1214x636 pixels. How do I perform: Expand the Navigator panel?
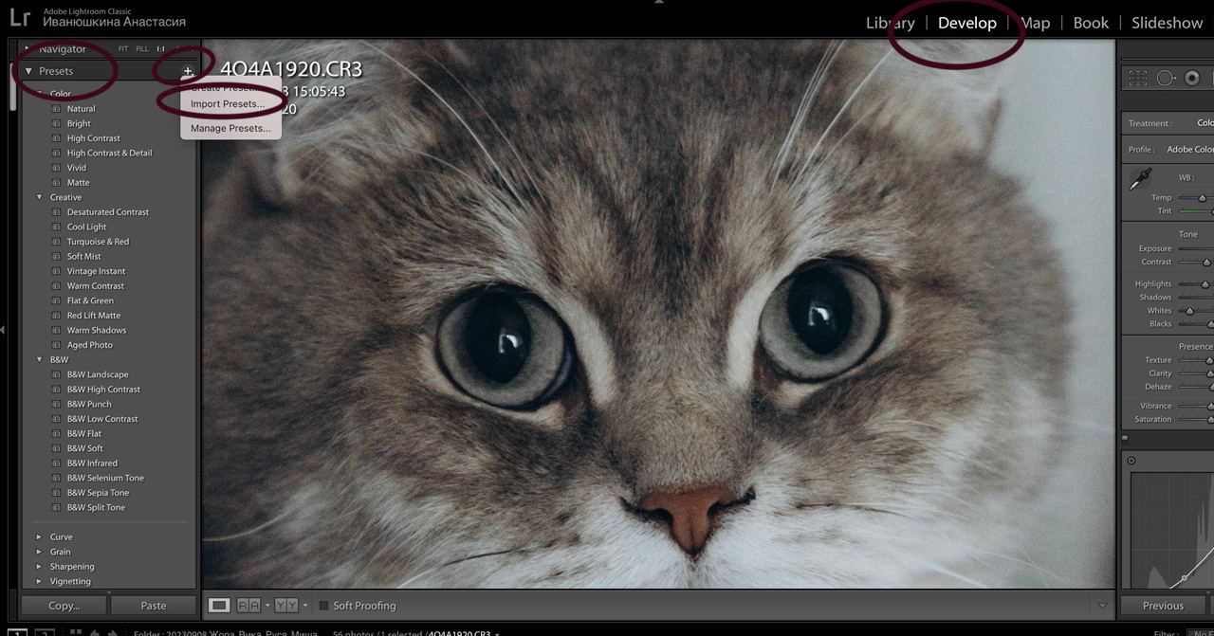click(x=28, y=48)
